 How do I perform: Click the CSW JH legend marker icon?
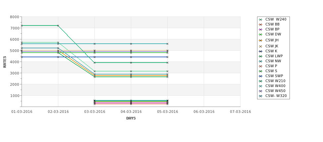click(261, 40)
